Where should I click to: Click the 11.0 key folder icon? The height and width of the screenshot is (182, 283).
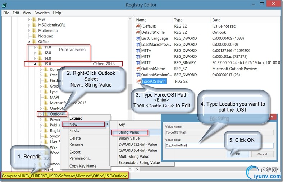[40, 47]
